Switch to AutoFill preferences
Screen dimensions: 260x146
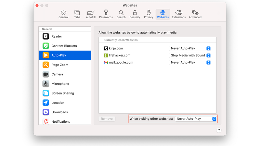click(91, 14)
